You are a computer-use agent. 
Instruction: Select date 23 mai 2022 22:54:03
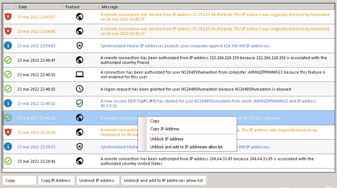[x=36, y=46]
